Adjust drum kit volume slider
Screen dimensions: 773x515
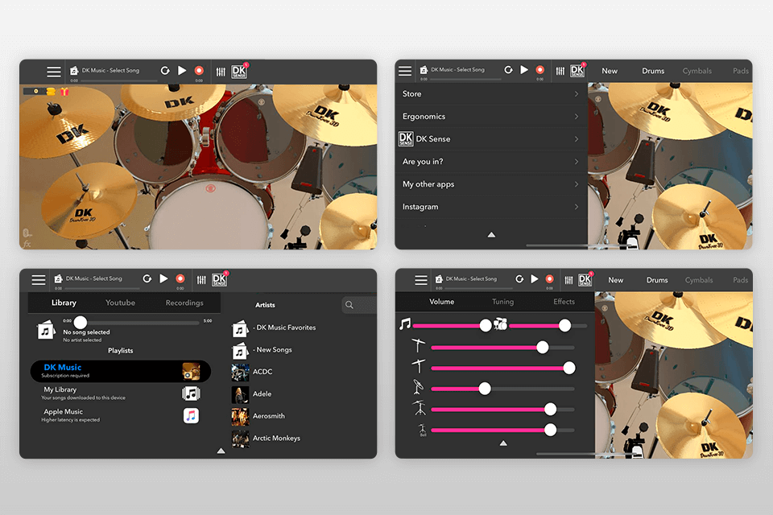[564, 325]
